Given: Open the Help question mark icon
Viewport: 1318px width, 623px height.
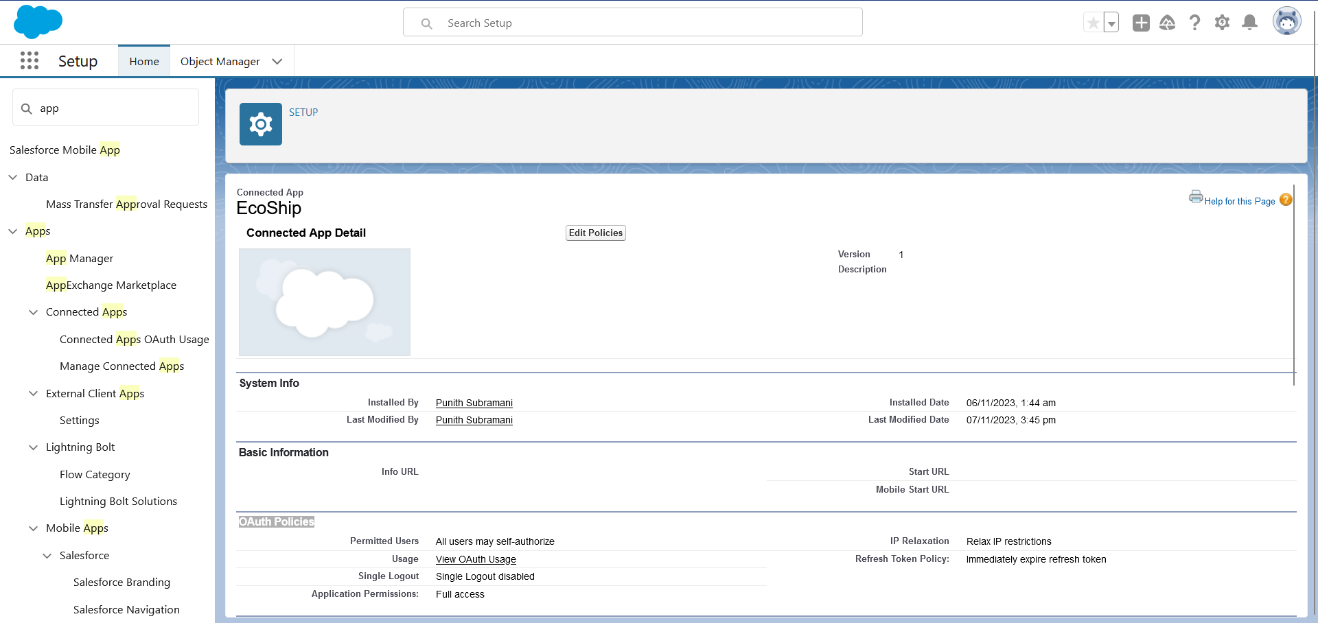Looking at the screenshot, I should tap(1194, 23).
